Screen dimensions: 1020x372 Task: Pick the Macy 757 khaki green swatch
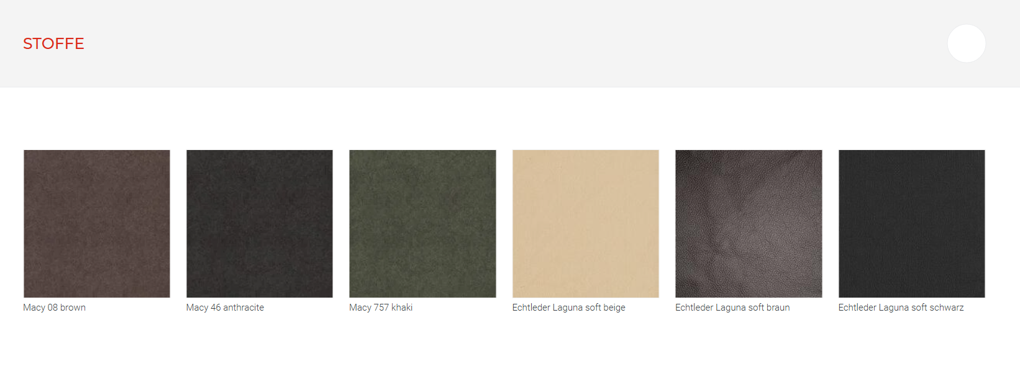422,224
